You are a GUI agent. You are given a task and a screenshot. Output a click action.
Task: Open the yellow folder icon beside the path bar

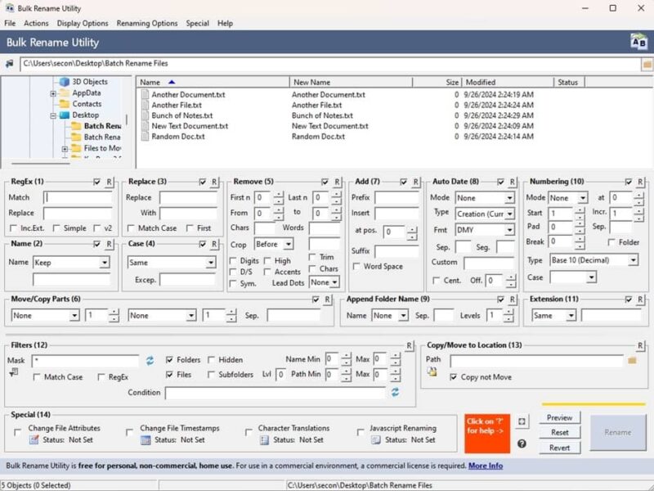coord(646,63)
